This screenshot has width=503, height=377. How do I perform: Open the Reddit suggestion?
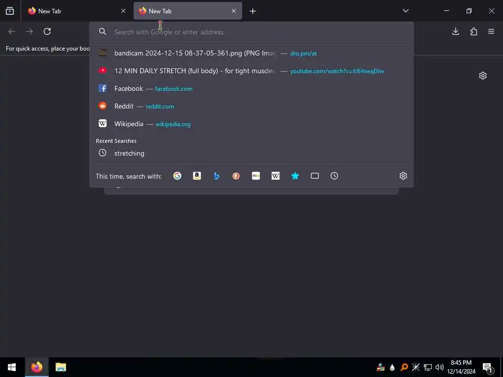point(252,106)
